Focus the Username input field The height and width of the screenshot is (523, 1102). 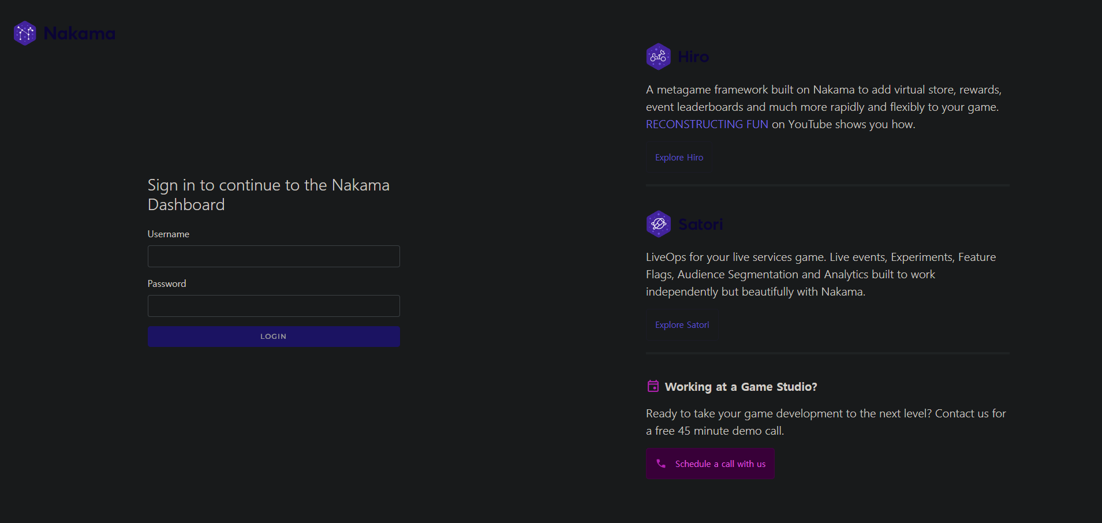tap(274, 256)
